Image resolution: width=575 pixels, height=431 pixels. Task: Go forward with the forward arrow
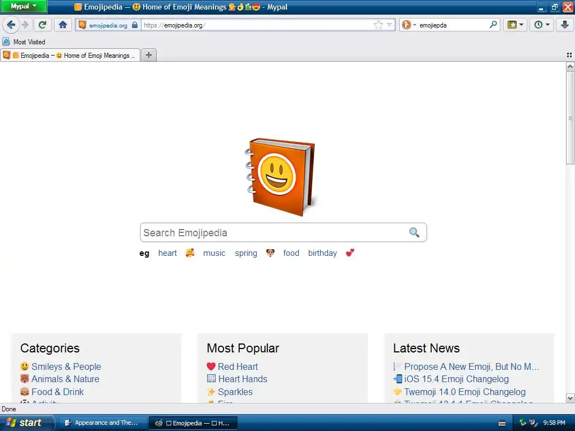tap(25, 25)
